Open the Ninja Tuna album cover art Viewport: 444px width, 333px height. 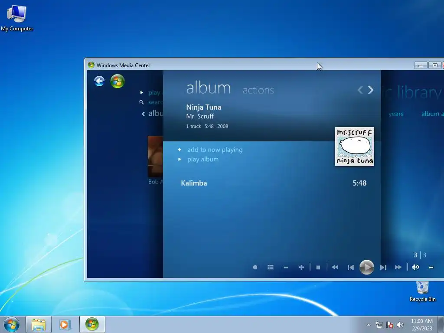pyautogui.click(x=355, y=147)
